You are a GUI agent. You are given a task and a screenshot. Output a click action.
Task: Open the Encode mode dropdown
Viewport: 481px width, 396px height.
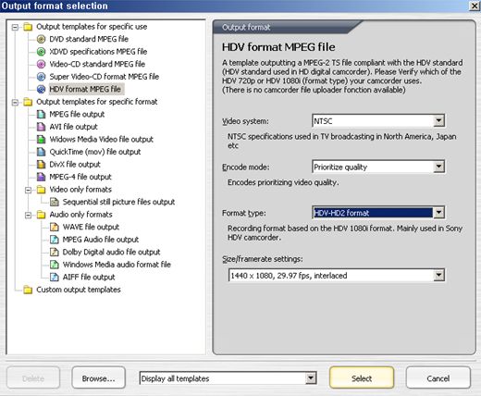[438, 167]
